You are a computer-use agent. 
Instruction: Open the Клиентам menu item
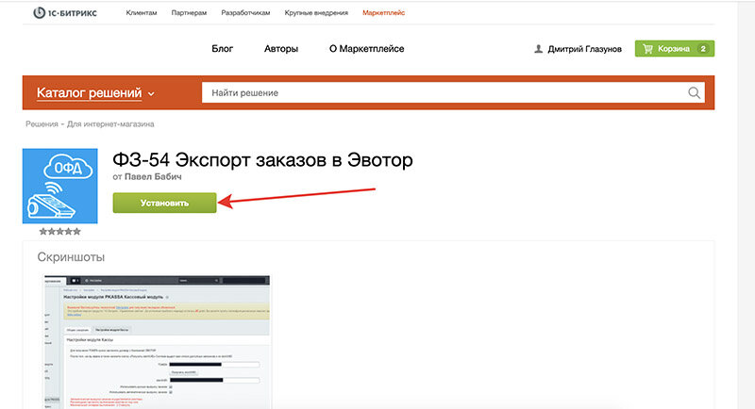click(x=142, y=13)
